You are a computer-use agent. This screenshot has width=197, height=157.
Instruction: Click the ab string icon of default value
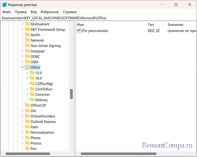coord(79,31)
